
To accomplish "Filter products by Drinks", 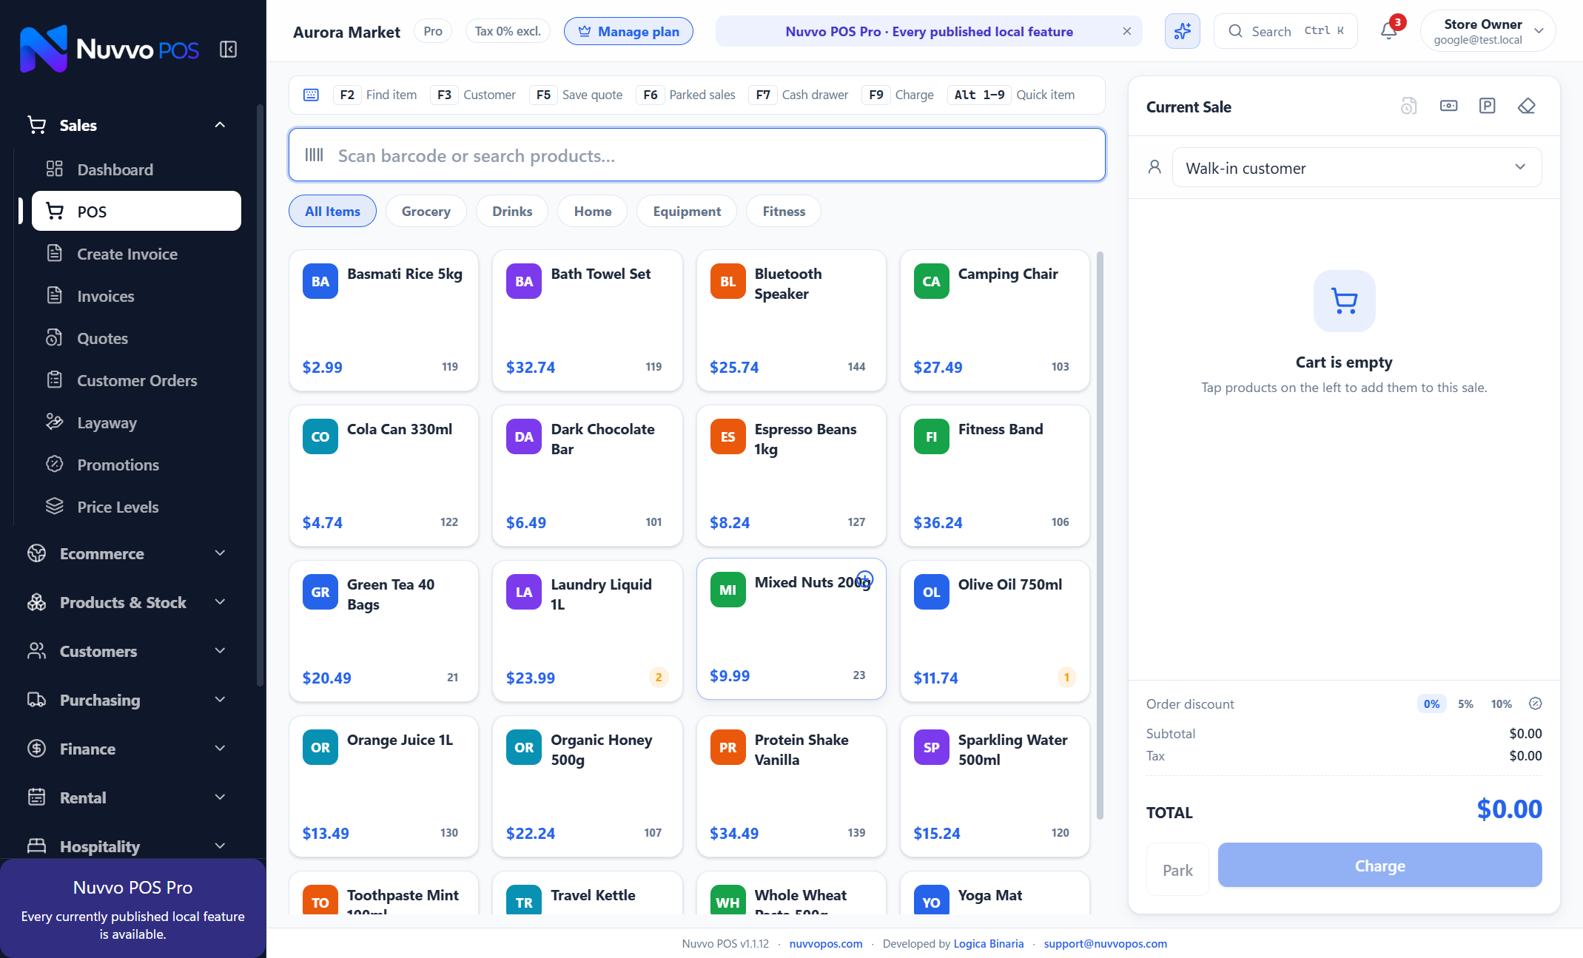I will [x=512, y=211].
